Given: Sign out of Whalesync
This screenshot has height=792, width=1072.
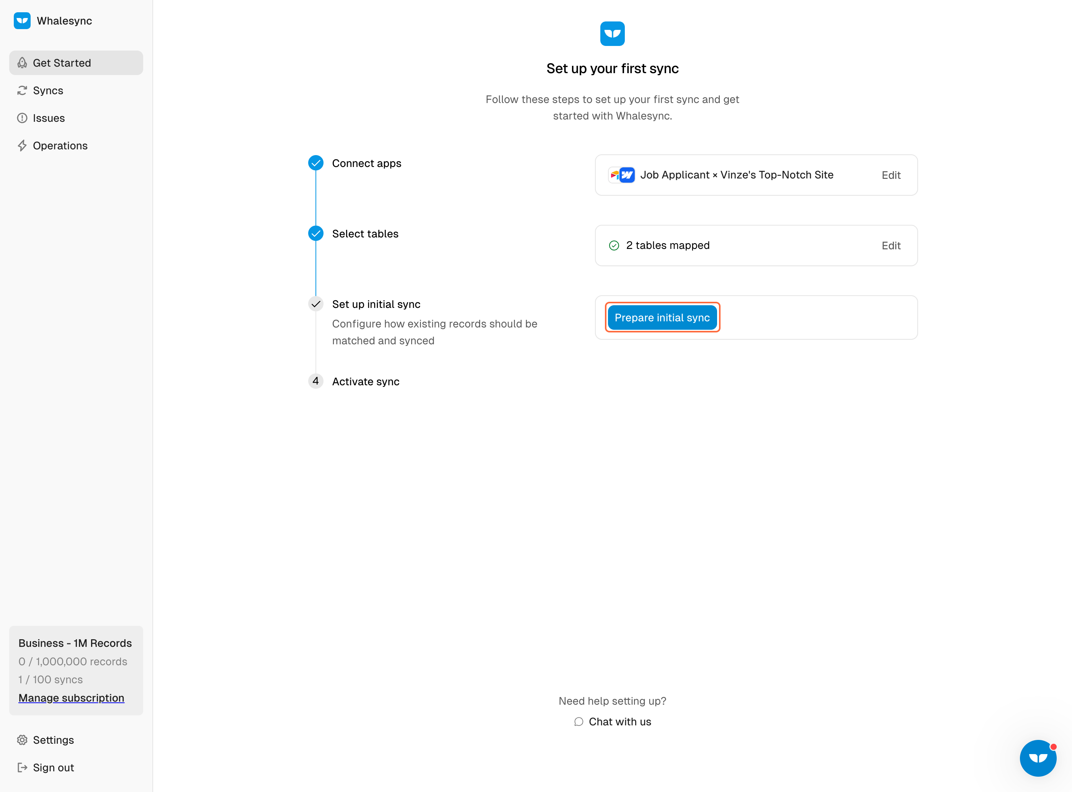Looking at the screenshot, I should click(53, 767).
